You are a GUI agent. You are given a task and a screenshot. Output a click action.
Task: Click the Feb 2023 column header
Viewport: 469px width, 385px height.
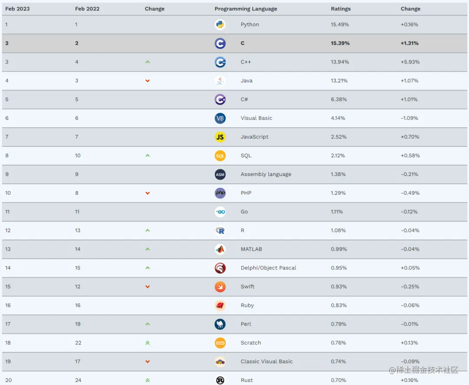[18, 9]
